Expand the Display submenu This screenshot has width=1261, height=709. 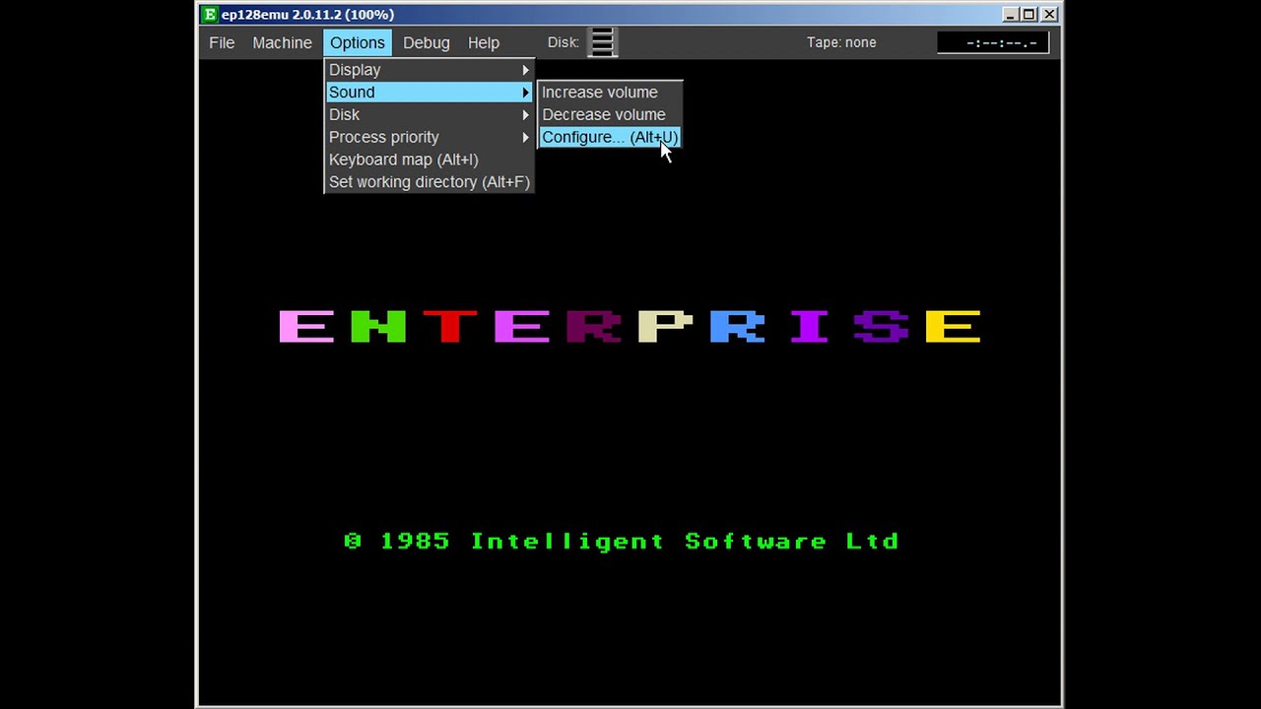pyautogui.click(x=430, y=70)
